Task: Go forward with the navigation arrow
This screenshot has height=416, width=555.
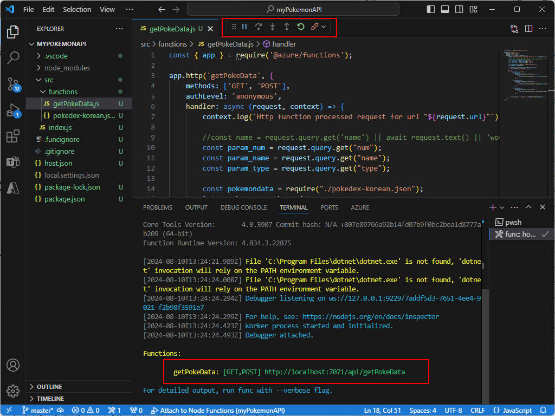Action: point(176,10)
